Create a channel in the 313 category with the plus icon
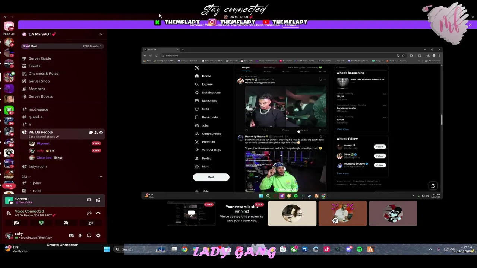477x268 pixels. [x=101, y=176]
